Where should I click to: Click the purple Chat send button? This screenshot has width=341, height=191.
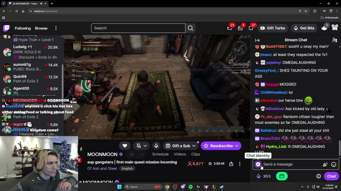331,176
